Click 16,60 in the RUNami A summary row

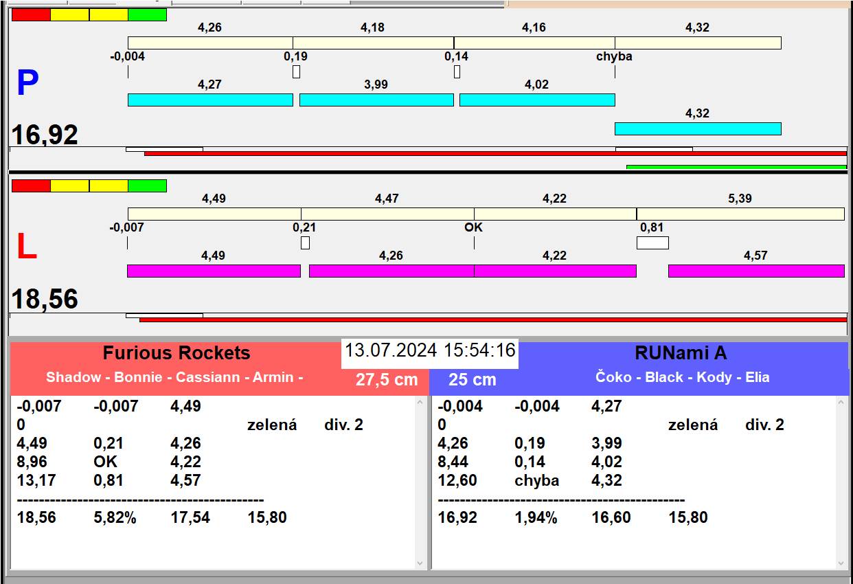(611, 517)
